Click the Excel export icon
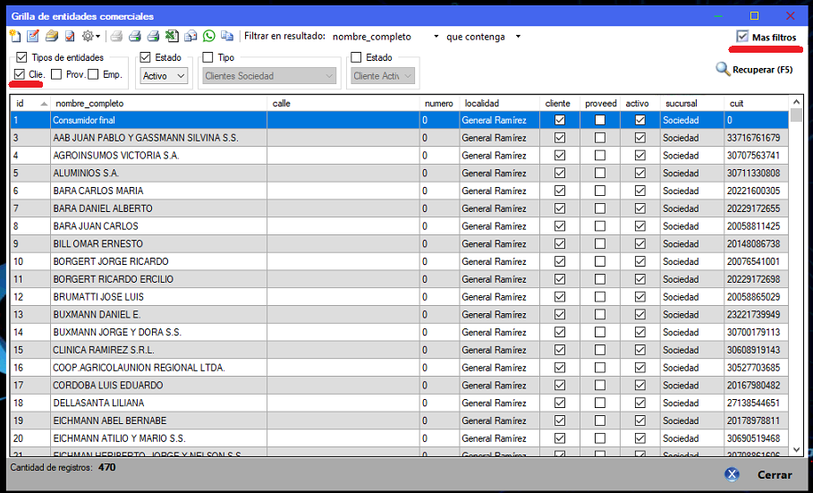 [x=171, y=37]
